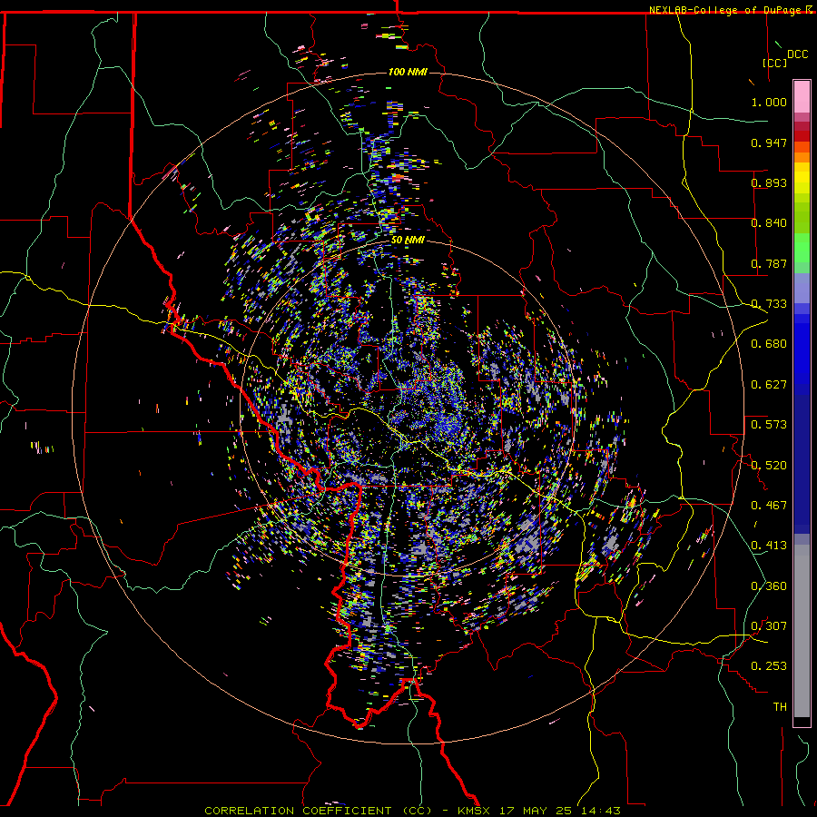
Task: Click the 0.253 legend value
Action: (769, 666)
